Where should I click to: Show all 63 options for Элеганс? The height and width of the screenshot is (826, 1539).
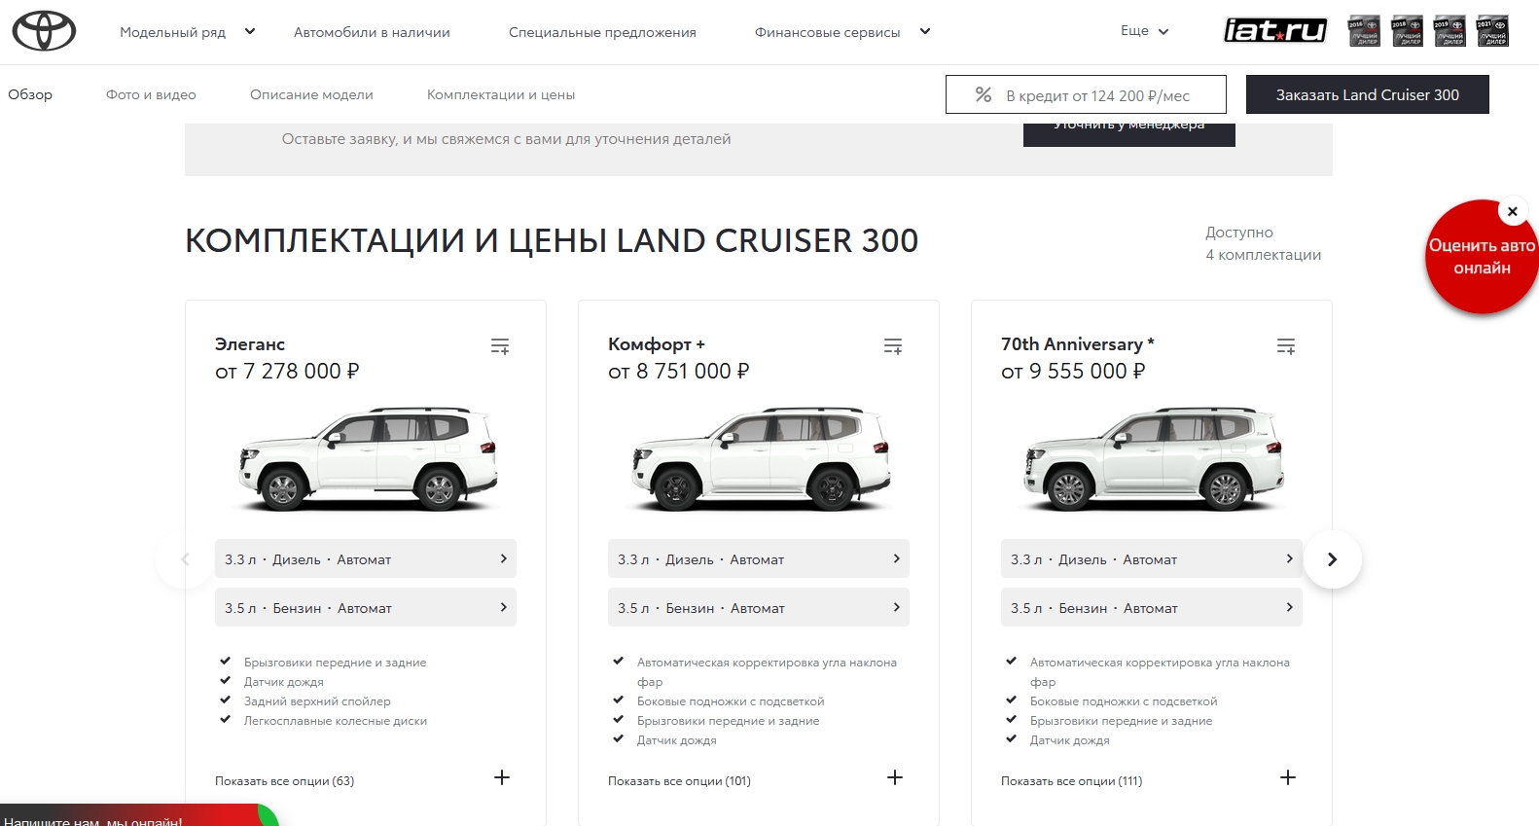coord(284,780)
